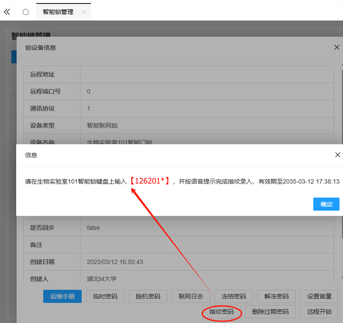Confirm the message with 确定 button
The width and height of the screenshot is (343, 323).
[x=326, y=204]
